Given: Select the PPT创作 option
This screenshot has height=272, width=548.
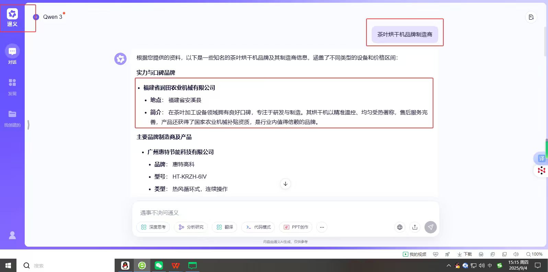Looking at the screenshot, I should click(x=296, y=227).
